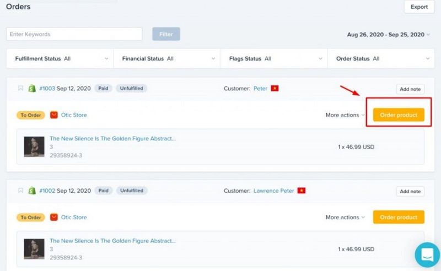Click flag icon next to customer Peter
This screenshot has height=271, width=441.
coord(275,89)
